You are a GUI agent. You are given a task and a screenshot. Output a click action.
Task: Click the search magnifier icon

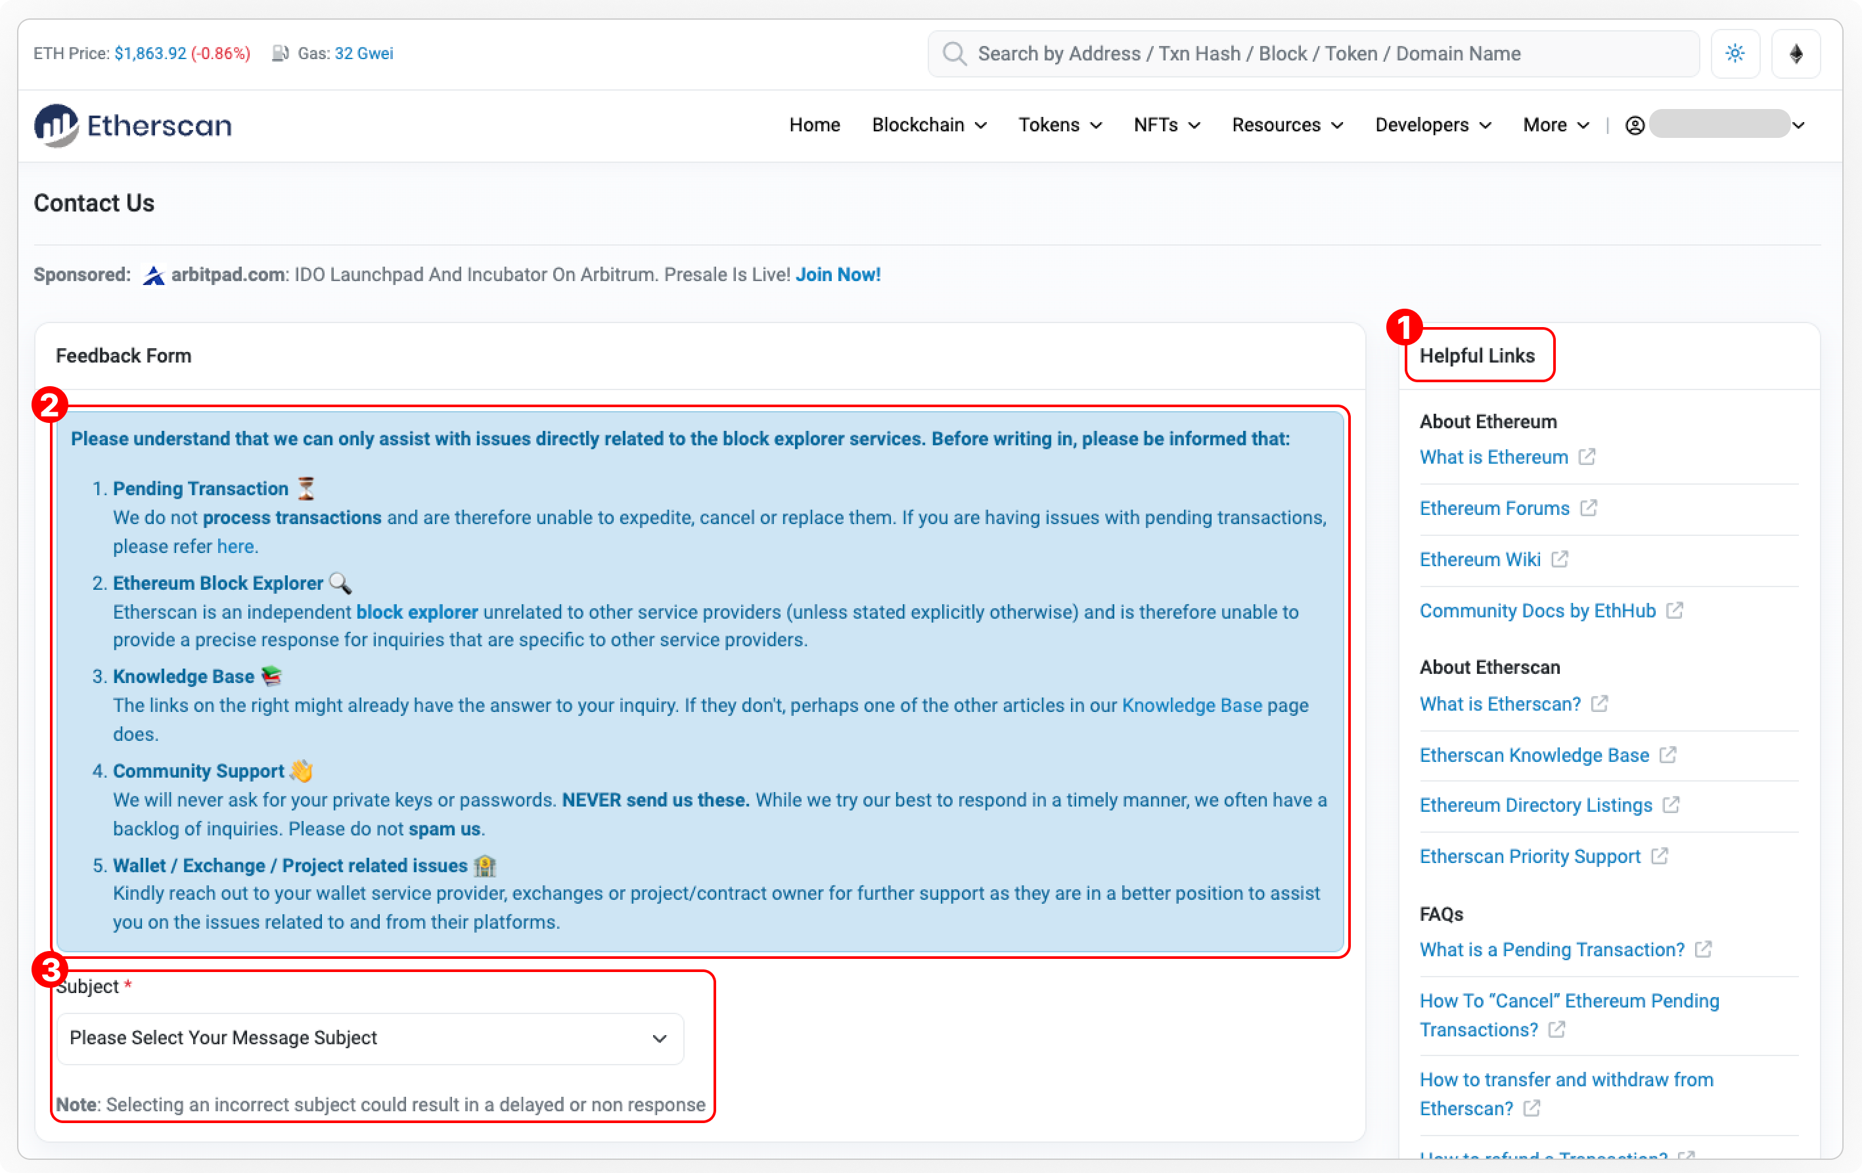coord(954,53)
